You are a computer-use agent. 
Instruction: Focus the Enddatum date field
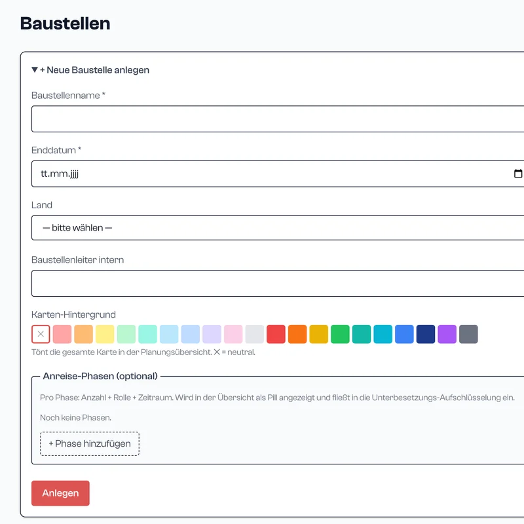278,174
